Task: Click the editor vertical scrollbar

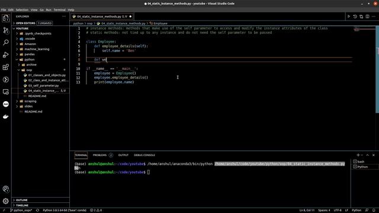Action: click(377, 70)
